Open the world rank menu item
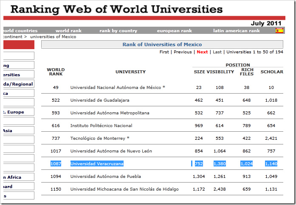The width and height of the screenshot is (296, 205). pyautogui.click(x=68, y=31)
